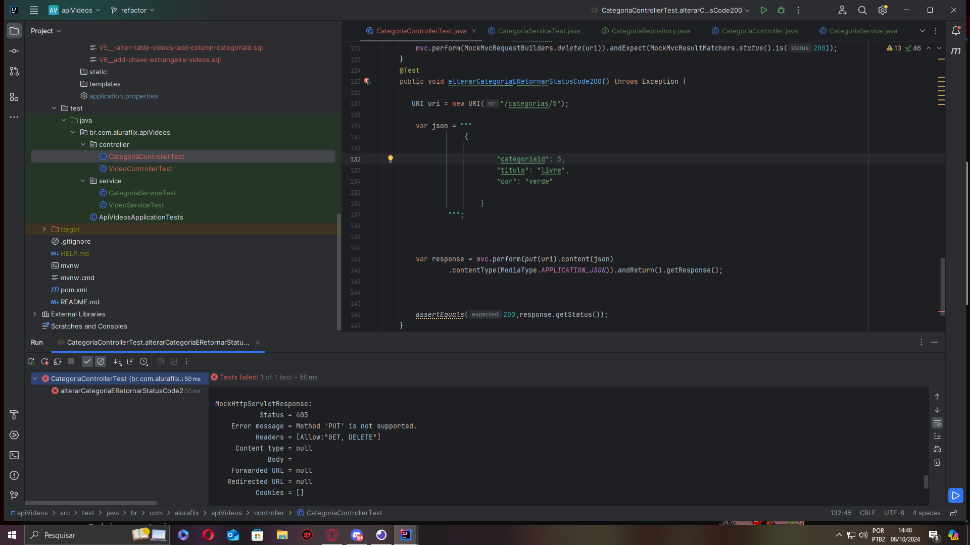This screenshot has width=970, height=545.
Task: Open the refactor branch dropdown
Action: (132, 10)
